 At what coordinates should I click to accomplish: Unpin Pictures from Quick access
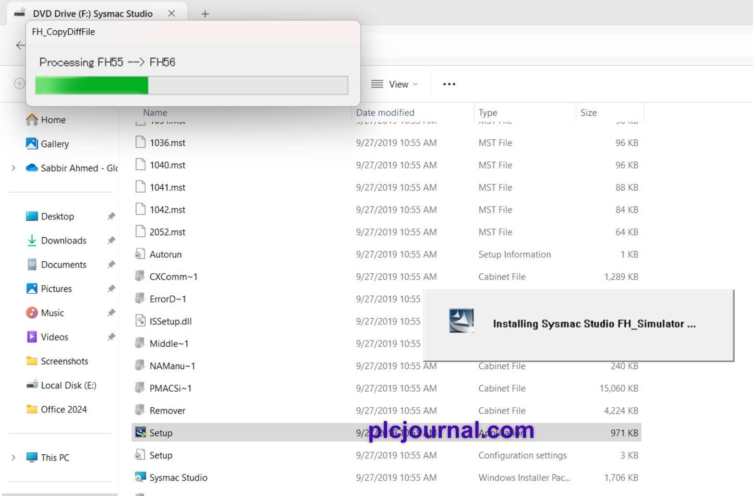coord(111,289)
